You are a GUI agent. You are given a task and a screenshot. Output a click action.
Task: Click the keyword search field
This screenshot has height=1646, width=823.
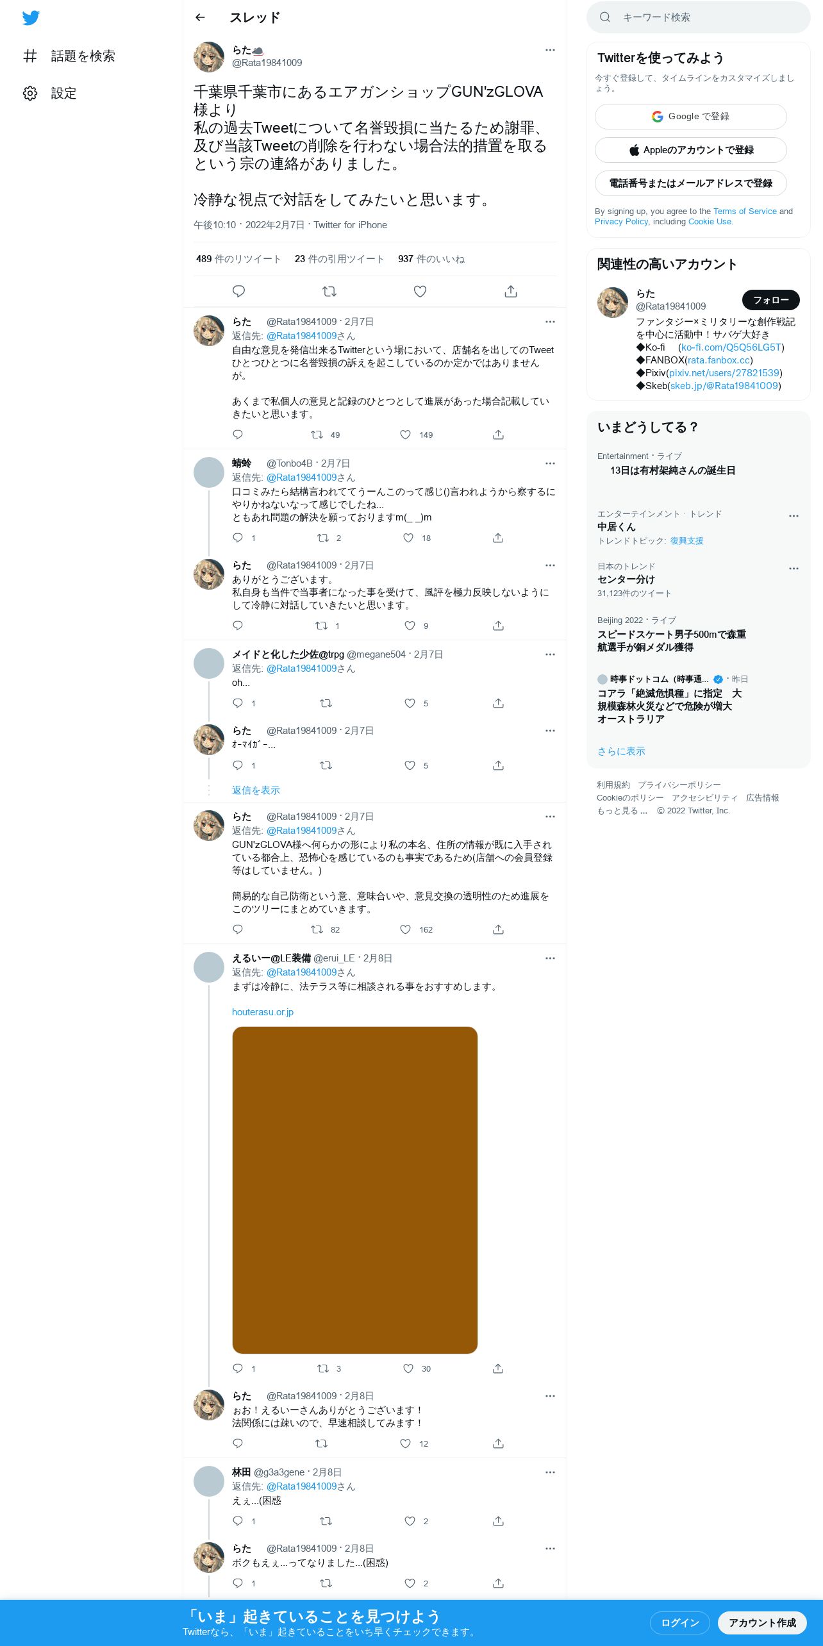tap(698, 17)
